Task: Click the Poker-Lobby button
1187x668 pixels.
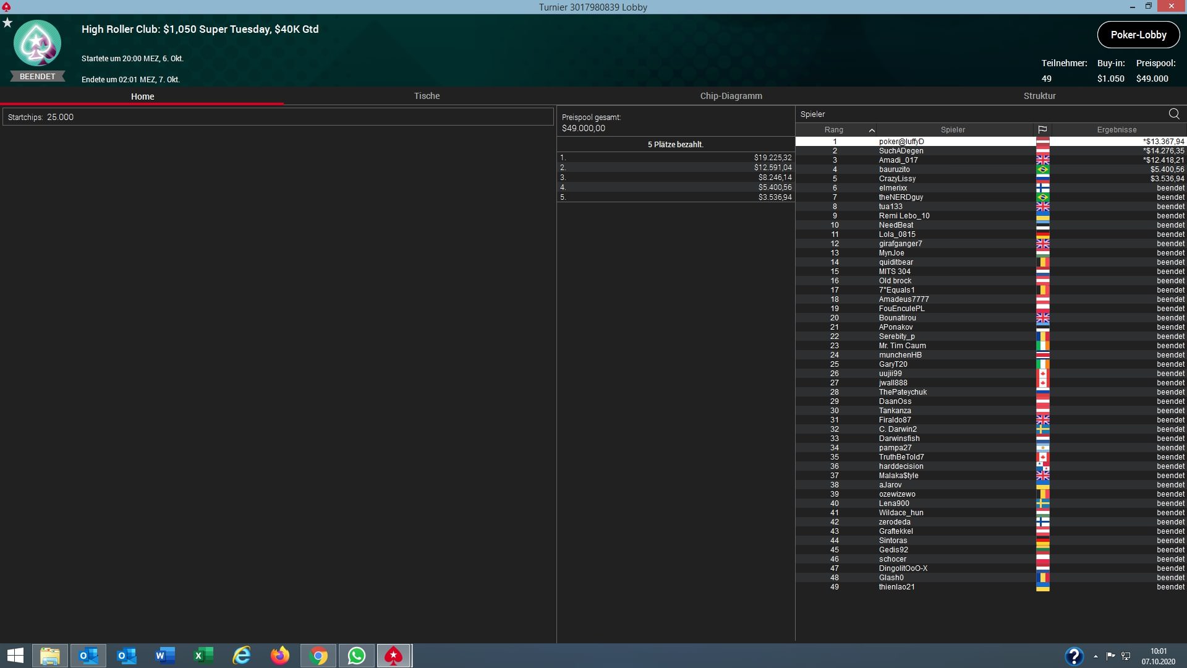Action: point(1138,35)
